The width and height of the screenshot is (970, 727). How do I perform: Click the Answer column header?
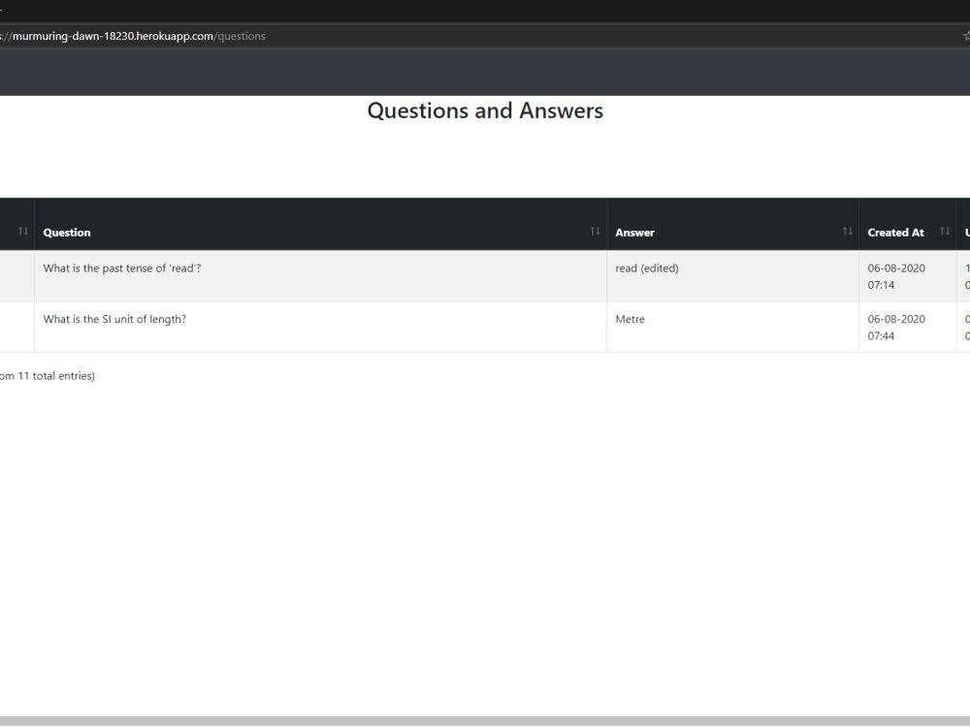pos(634,232)
